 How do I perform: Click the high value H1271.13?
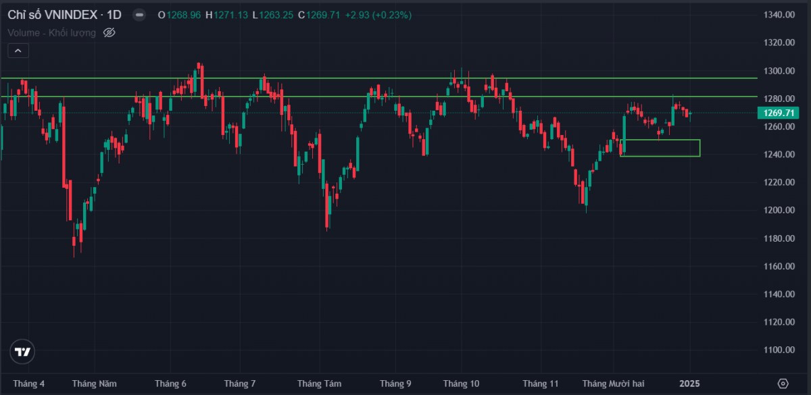(x=228, y=15)
